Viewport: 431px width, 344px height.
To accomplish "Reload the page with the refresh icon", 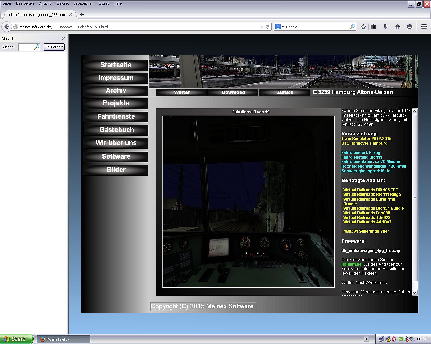I will pyautogui.click(x=268, y=27).
